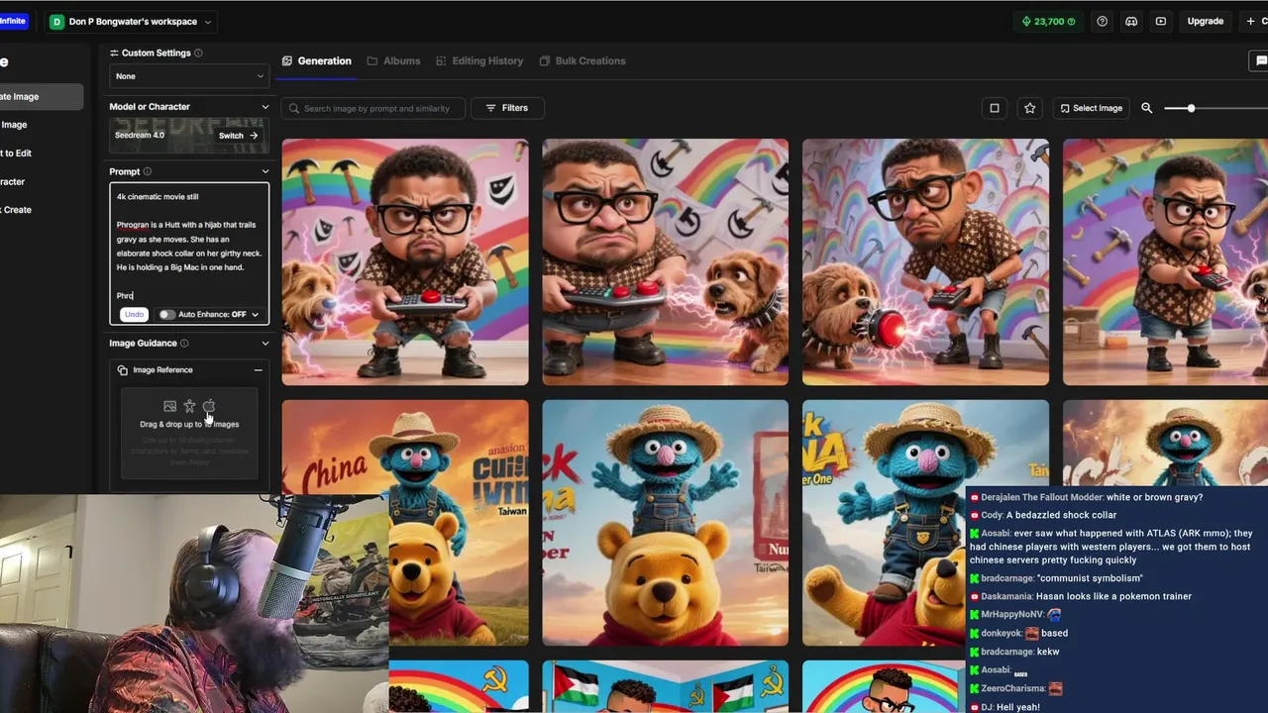The image size is (1268, 713).
Task: Click the misspelled word Phrogran in prompt
Action: coord(132,225)
